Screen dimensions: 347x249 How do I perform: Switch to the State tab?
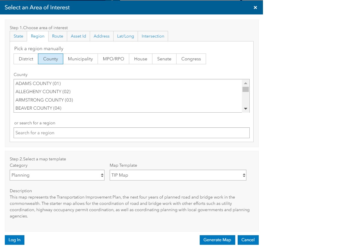coord(18,36)
